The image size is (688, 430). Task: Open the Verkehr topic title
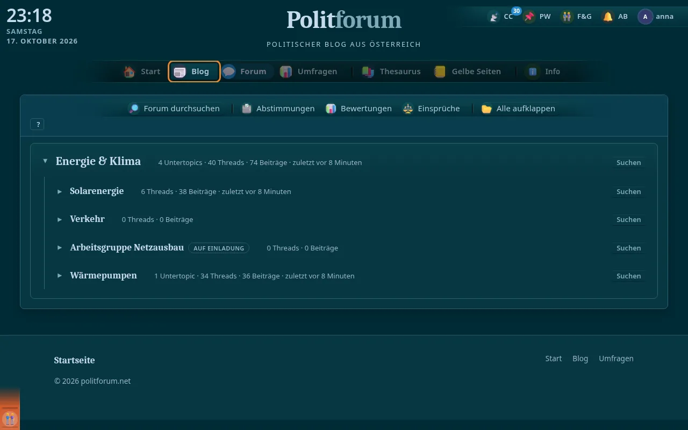click(87, 219)
